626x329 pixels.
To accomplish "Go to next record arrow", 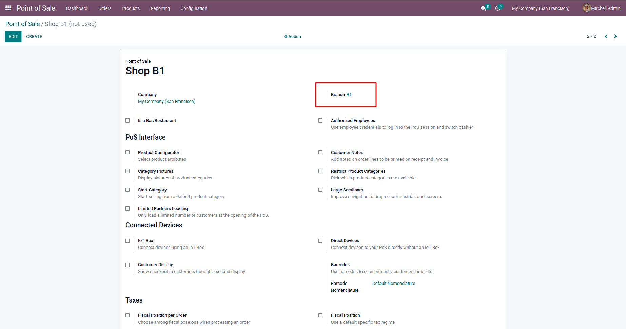I will point(615,36).
